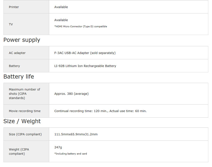
Task: Select the Size (CIPA compliant) label
Action: 25,134
